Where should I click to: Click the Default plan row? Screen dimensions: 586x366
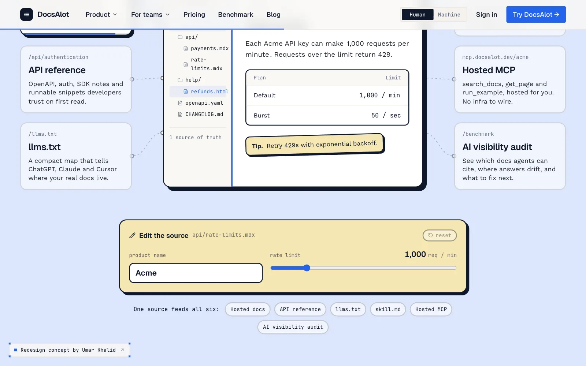coord(327,95)
